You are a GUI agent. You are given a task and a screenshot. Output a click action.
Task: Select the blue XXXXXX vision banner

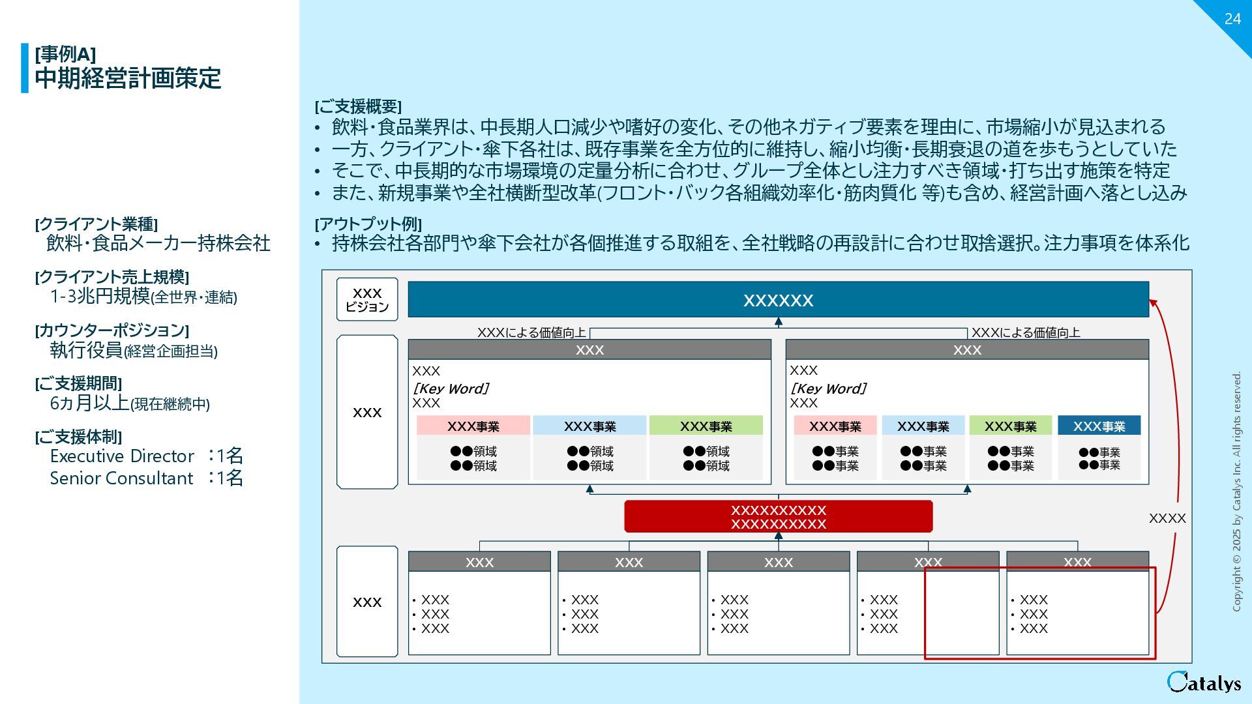point(778,300)
